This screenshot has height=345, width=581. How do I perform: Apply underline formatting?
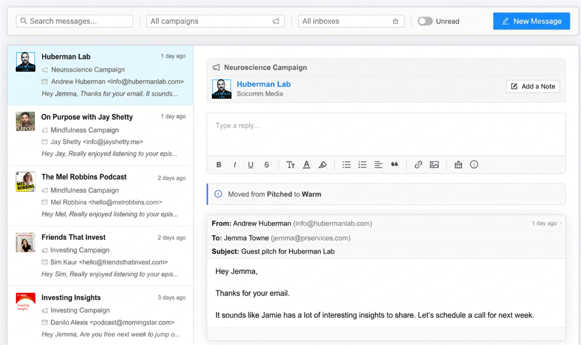pos(251,165)
